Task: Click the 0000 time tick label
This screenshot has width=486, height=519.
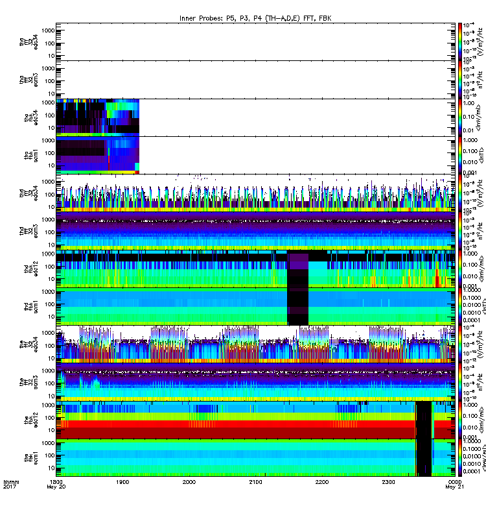Action: (455, 482)
